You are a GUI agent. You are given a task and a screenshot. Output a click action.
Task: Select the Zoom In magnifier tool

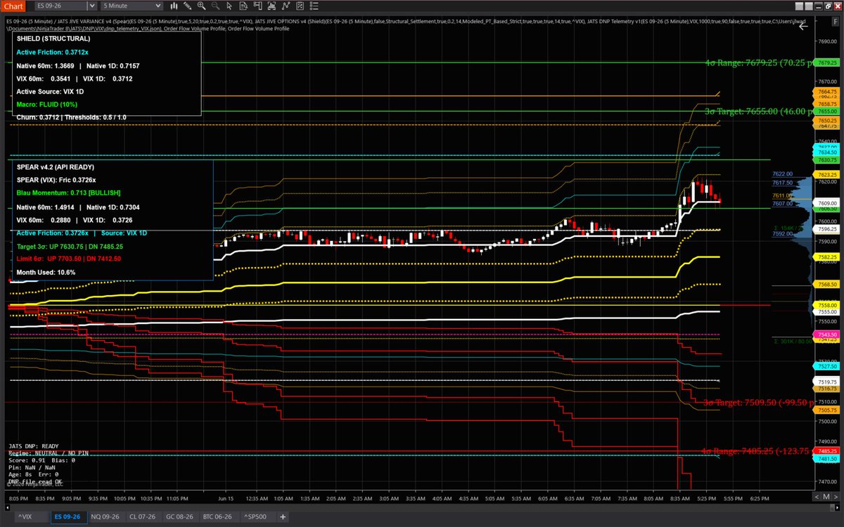click(x=201, y=6)
